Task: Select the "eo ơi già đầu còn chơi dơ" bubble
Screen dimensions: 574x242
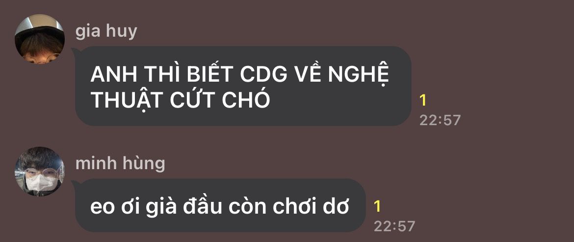Action: pyautogui.click(x=221, y=205)
